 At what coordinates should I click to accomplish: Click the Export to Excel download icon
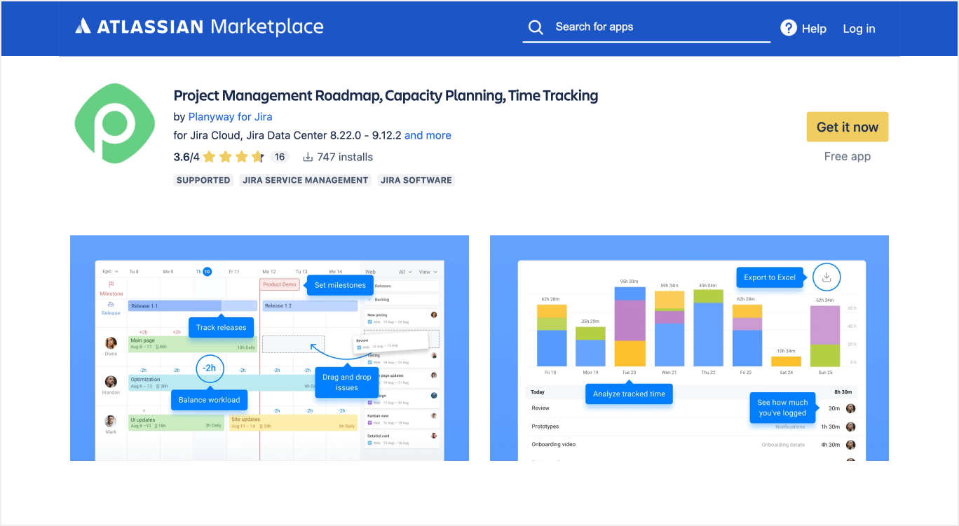tap(827, 277)
